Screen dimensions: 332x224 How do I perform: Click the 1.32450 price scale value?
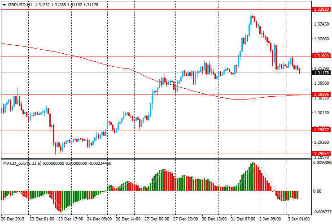click(x=321, y=24)
